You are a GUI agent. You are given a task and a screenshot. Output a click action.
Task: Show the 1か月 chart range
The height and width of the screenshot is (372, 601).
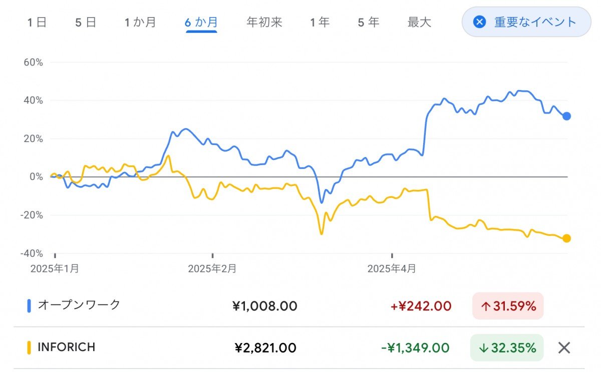(x=140, y=22)
